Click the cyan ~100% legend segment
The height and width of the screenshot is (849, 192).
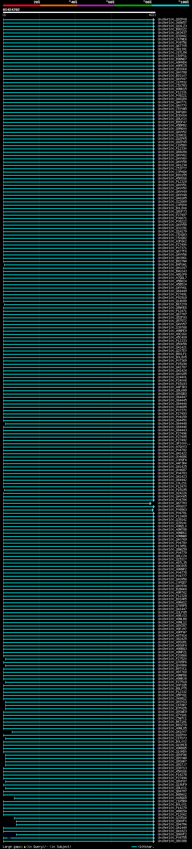coord(170,5)
